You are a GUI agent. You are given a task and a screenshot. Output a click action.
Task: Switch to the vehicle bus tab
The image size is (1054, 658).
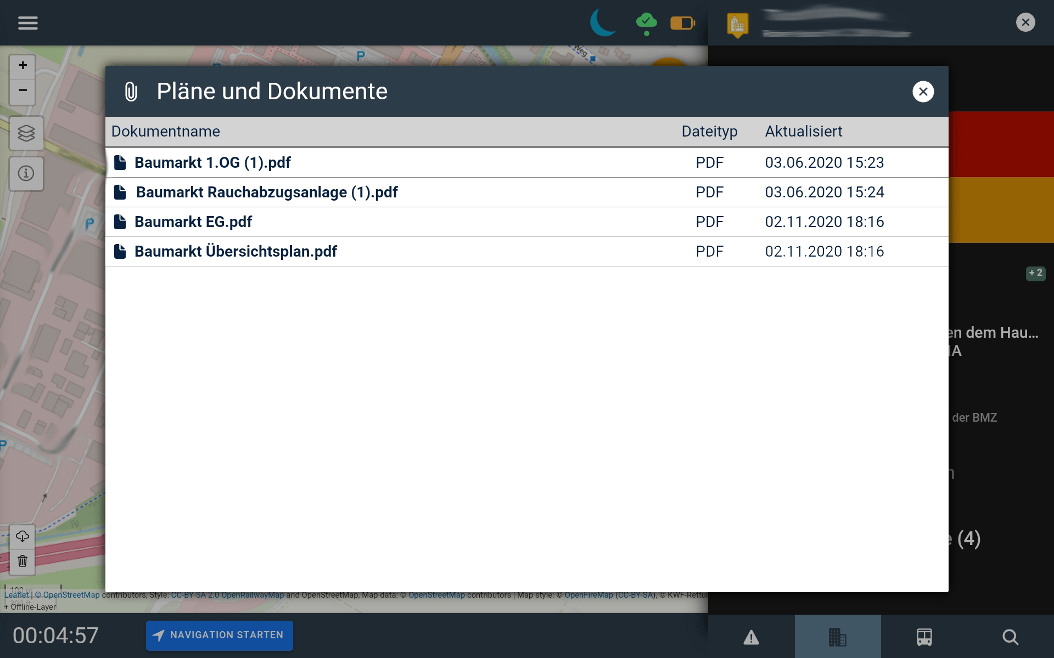[x=924, y=637]
